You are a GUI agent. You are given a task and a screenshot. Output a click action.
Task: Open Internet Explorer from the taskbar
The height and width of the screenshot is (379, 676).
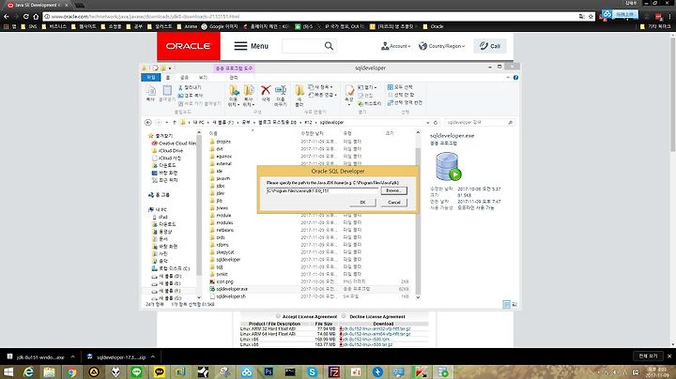coord(28,372)
